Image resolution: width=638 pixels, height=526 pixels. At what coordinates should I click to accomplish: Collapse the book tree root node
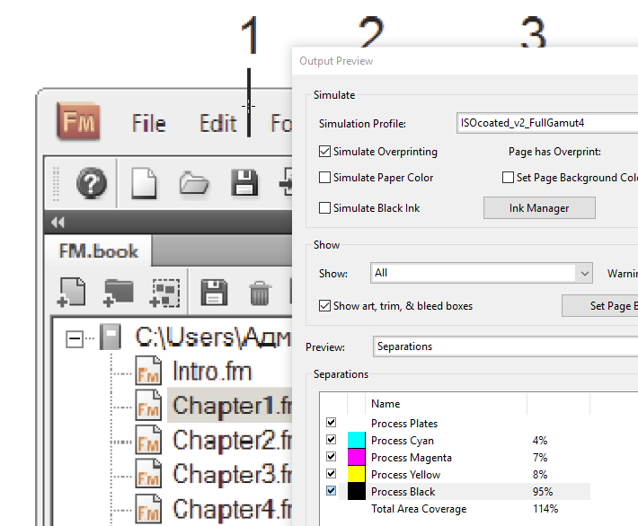(x=75, y=338)
